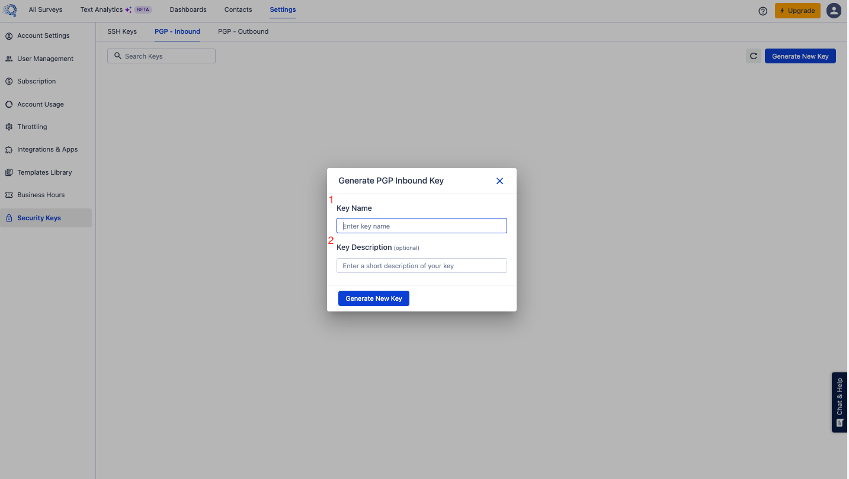849x479 pixels.
Task: Switch to the SSH Keys tab
Action: pyautogui.click(x=122, y=31)
